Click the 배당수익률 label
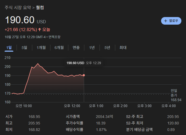The image size is (186, 135). click(x=75, y=130)
